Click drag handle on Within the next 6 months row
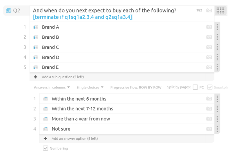 (x=217, y=99)
